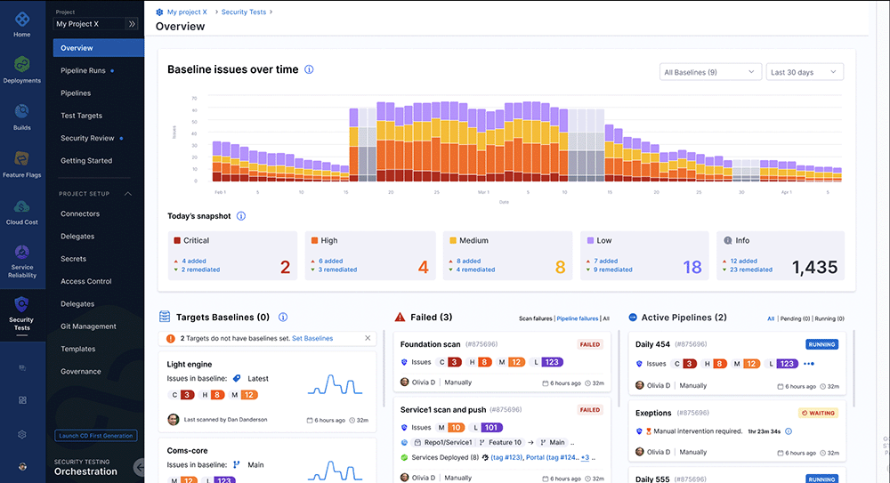Click the Launch CD First Generation button
The image size is (890, 483).
[x=96, y=436]
